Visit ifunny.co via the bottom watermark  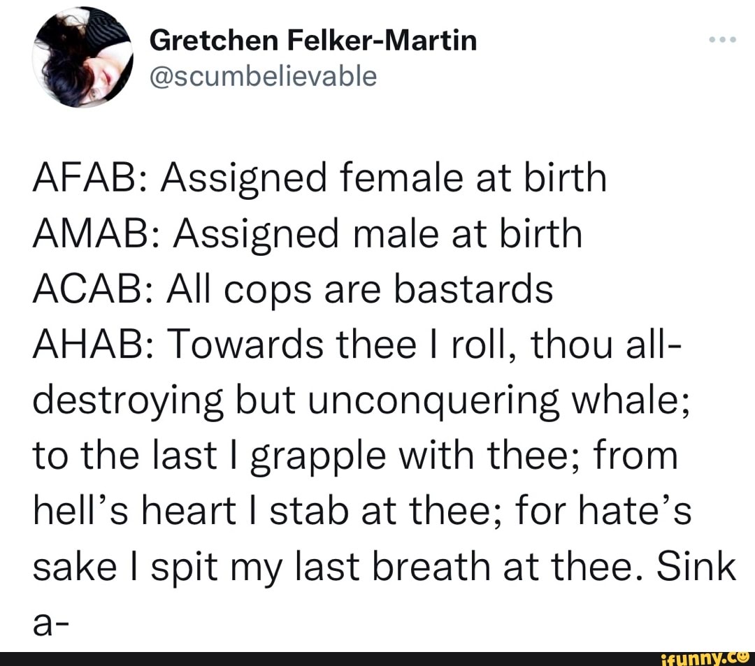click(x=703, y=658)
